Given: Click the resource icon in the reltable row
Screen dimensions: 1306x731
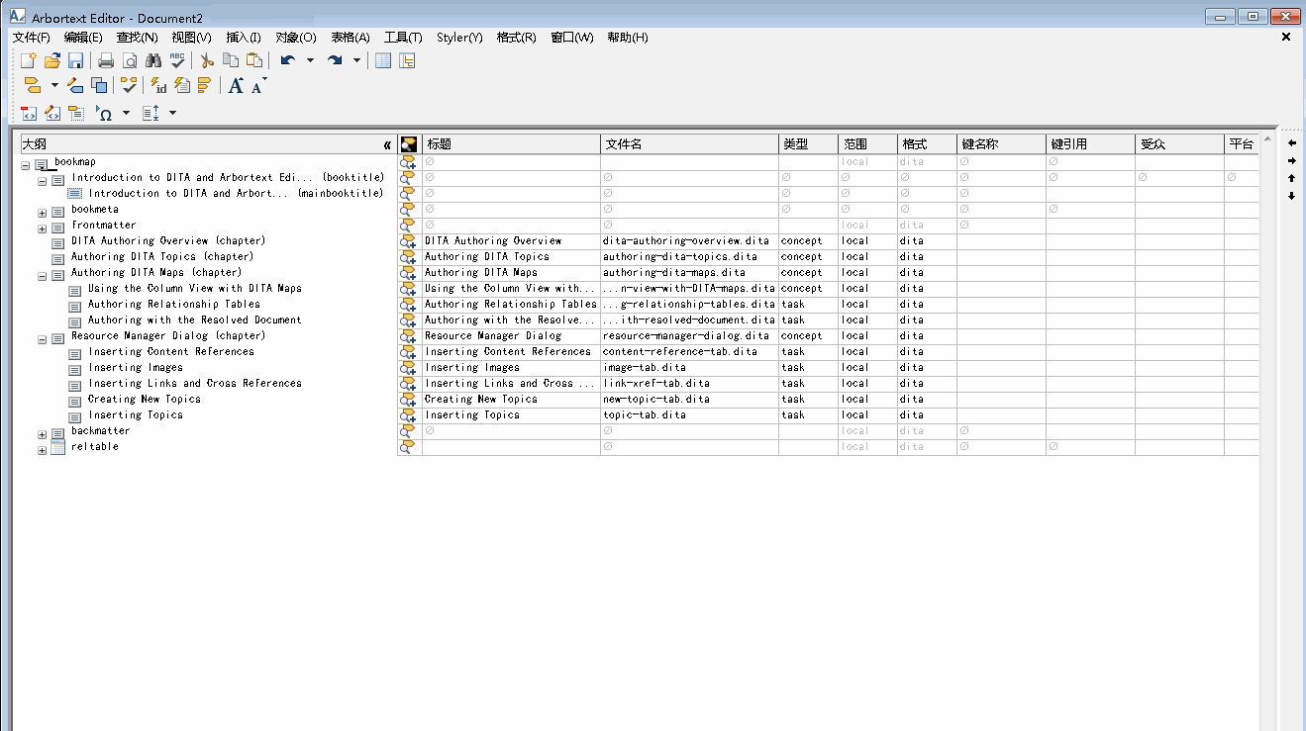Looking at the screenshot, I should 408,446.
